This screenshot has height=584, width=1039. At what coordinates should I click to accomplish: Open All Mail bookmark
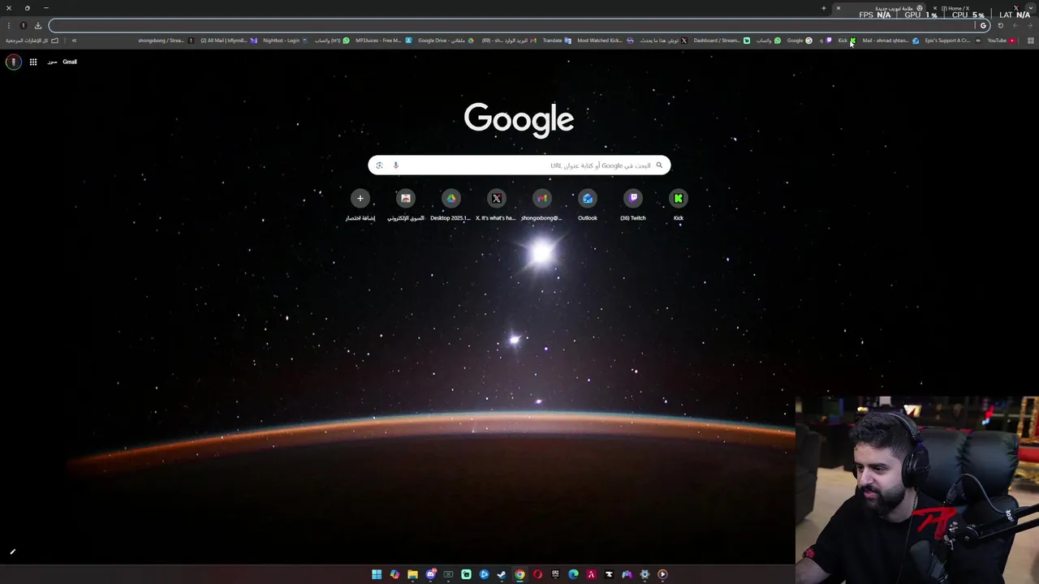tap(228, 41)
